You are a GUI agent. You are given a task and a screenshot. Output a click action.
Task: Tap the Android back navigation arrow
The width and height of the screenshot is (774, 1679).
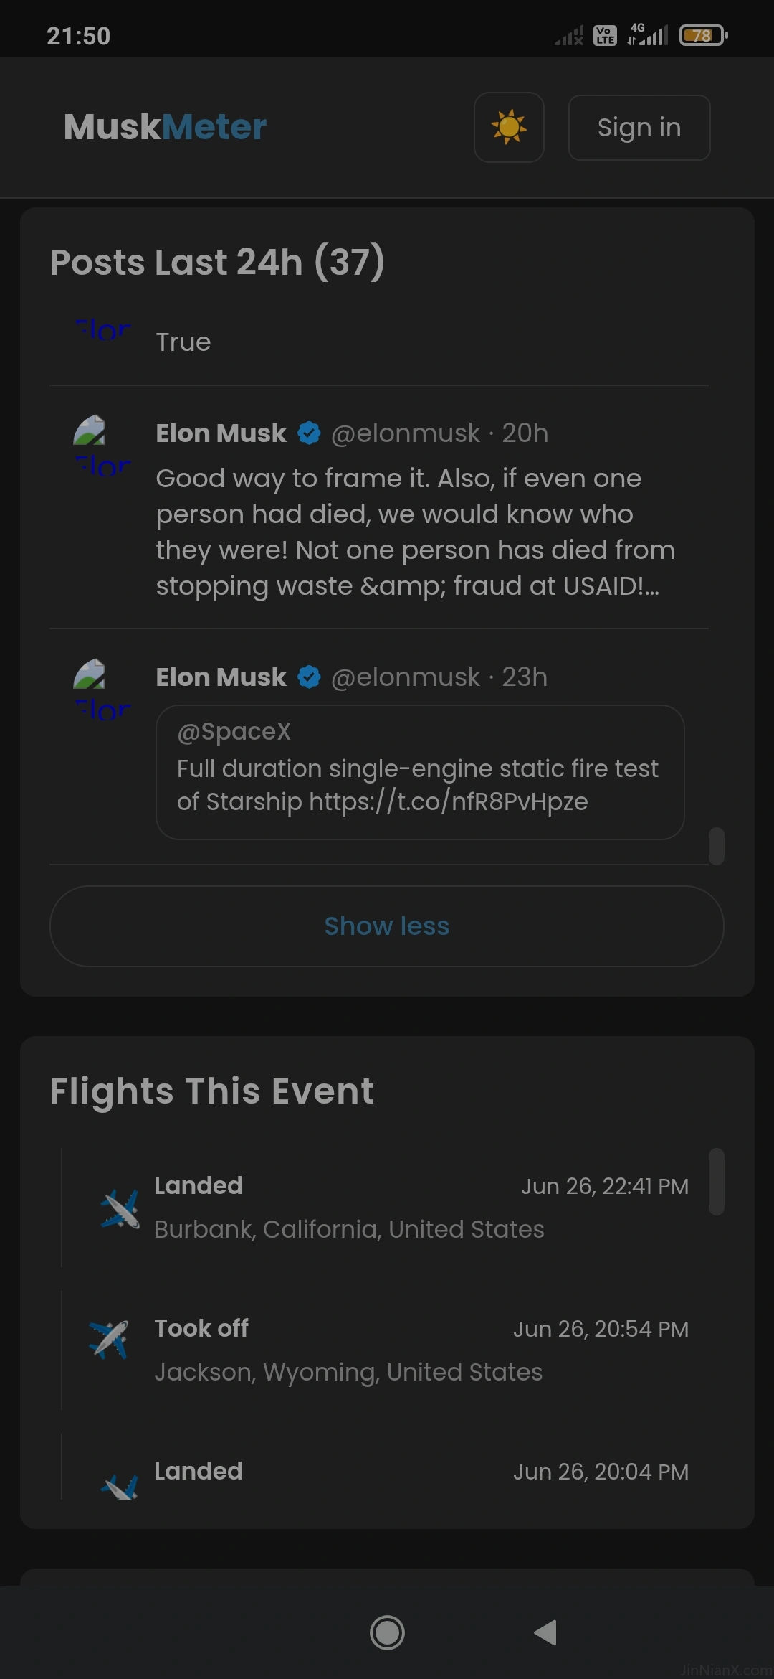click(545, 1632)
